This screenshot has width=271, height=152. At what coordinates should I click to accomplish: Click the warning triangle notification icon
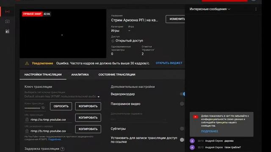(27, 63)
